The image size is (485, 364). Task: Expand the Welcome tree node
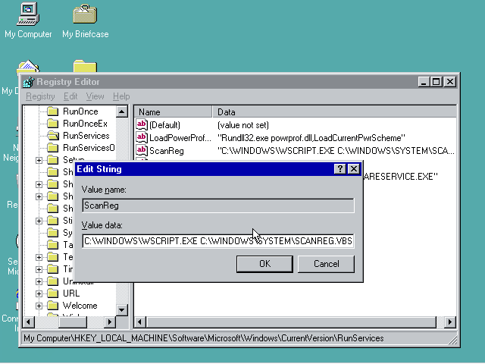click(39, 306)
